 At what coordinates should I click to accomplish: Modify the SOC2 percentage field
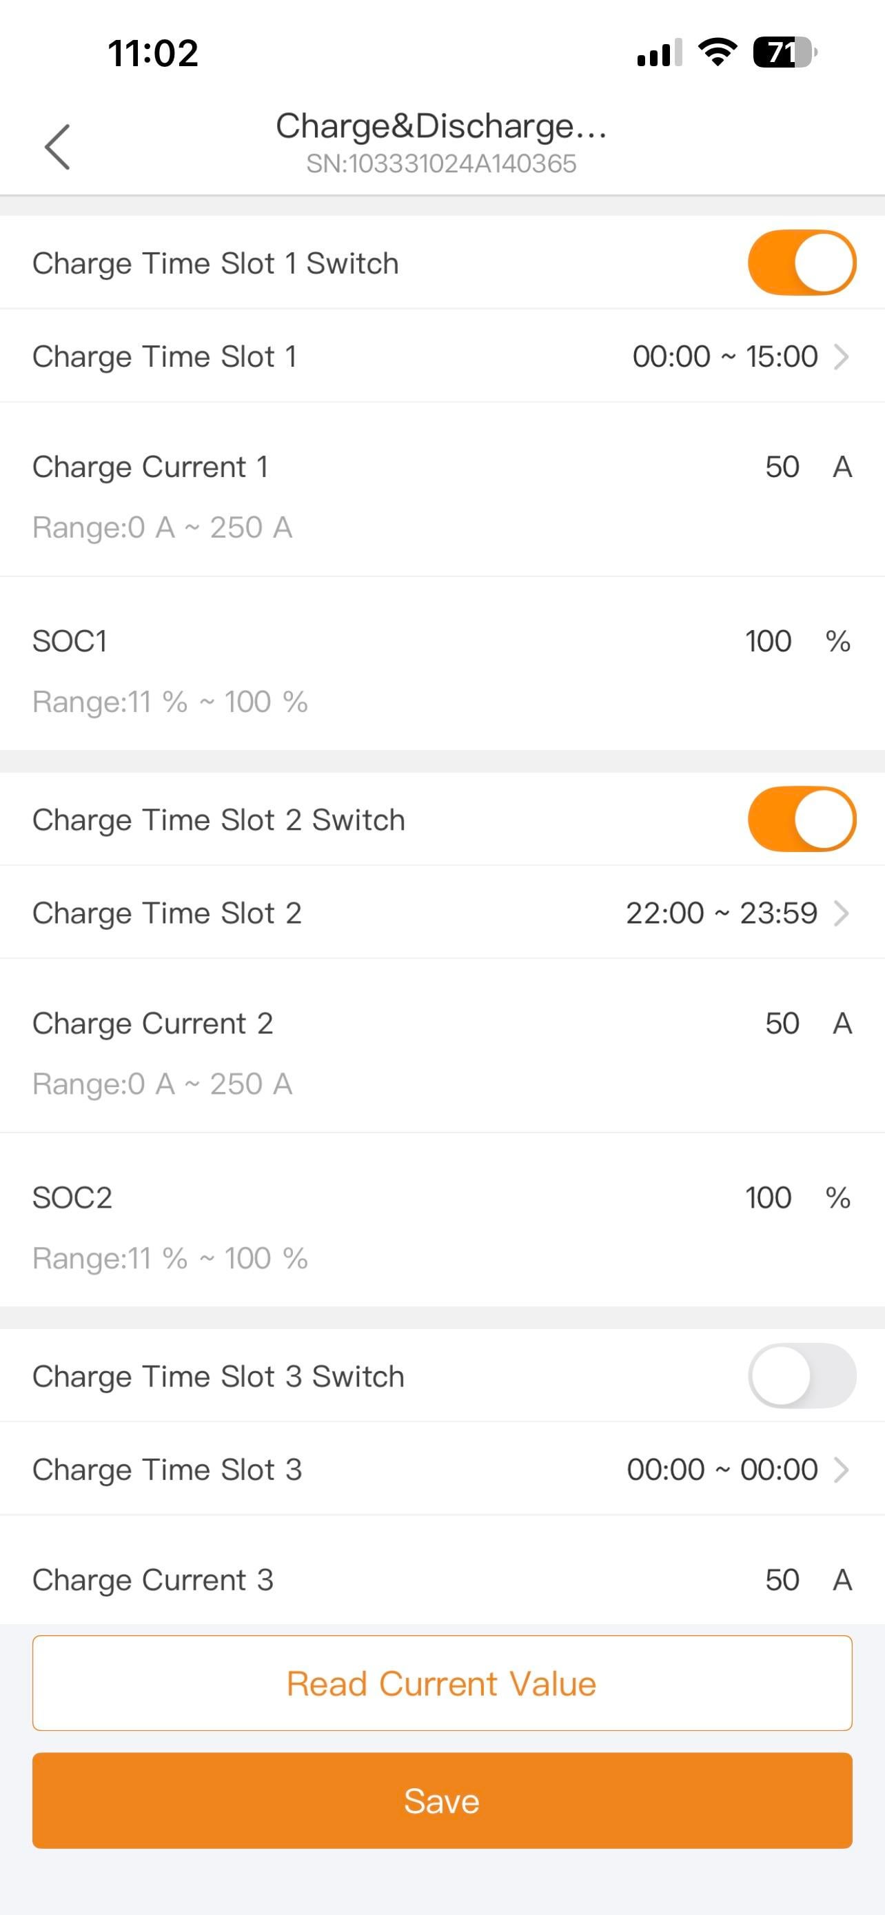pos(769,1197)
